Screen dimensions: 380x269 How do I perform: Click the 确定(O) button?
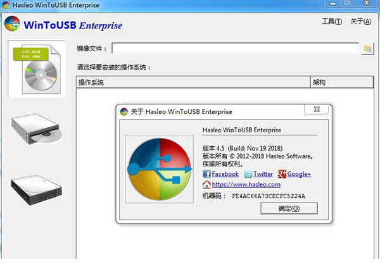pyautogui.click(x=289, y=208)
